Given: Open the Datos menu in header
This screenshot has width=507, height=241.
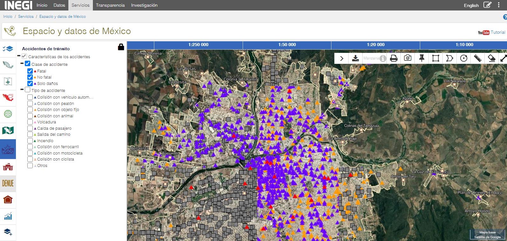Looking at the screenshot, I should pyautogui.click(x=59, y=5).
